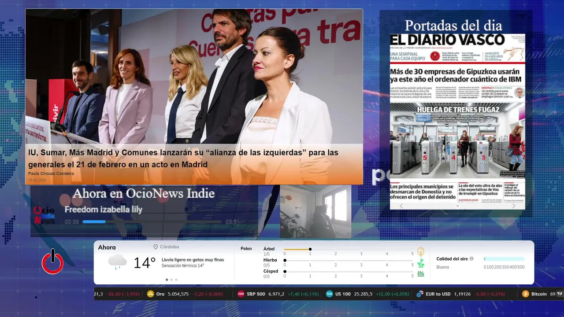Click Sensación térmica 14° text
The width and height of the screenshot is (564, 317).
(183, 265)
